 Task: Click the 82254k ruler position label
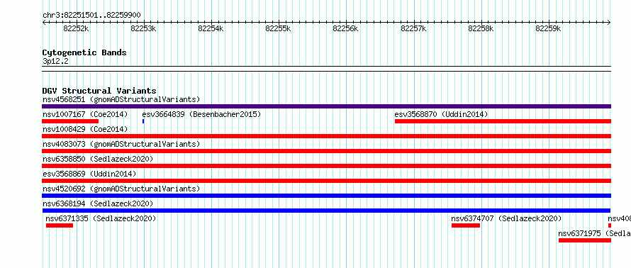pos(211,28)
